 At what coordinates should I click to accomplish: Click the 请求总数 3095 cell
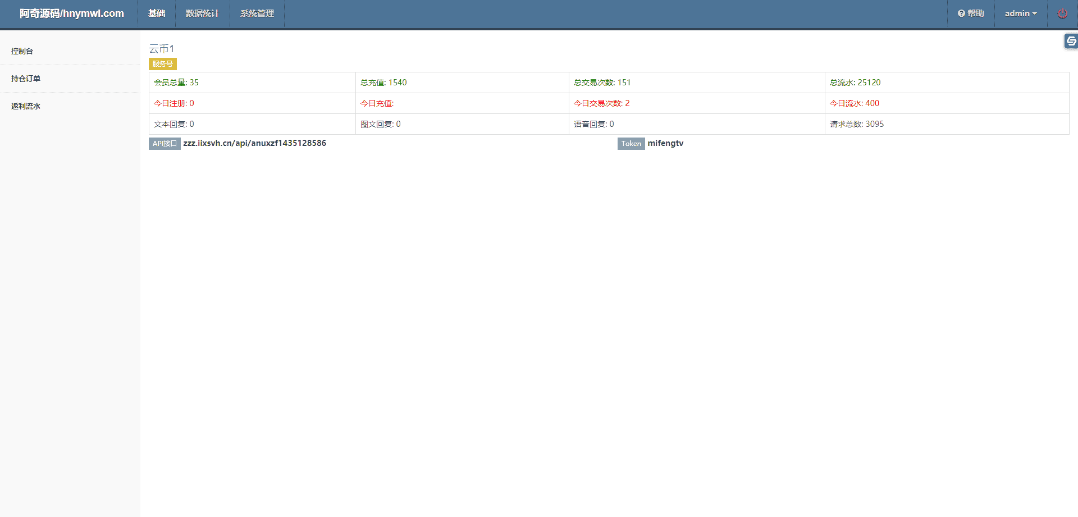tap(857, 124)
